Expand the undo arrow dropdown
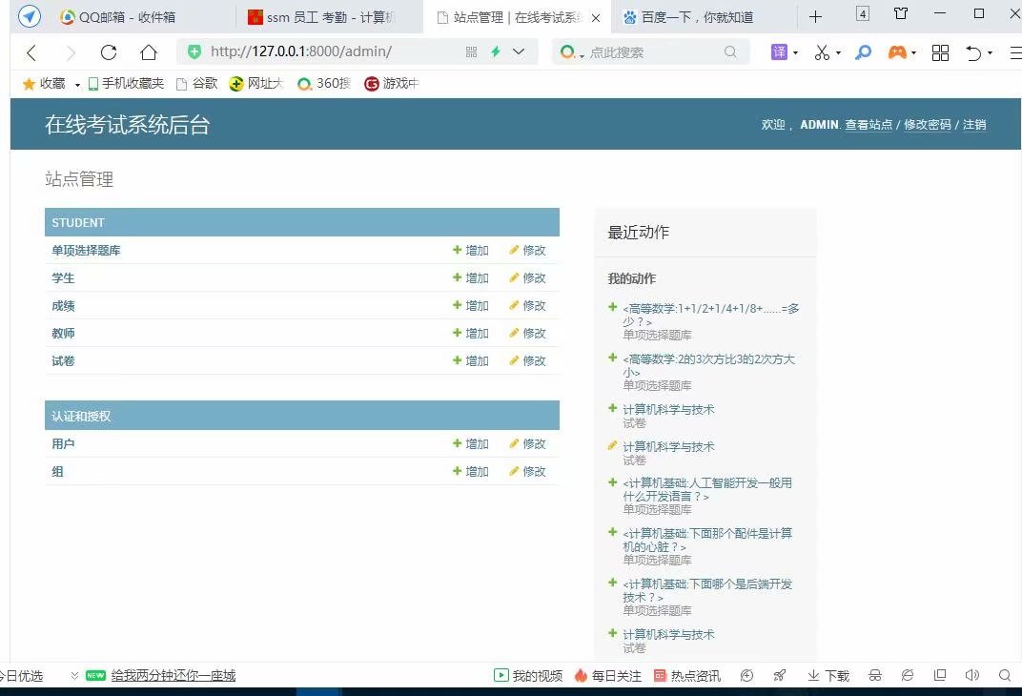Viewport: 1022px width, 696px height. pyautogui.click(x=990, y=53)
